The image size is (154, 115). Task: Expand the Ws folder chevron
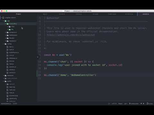pos(8,30)
